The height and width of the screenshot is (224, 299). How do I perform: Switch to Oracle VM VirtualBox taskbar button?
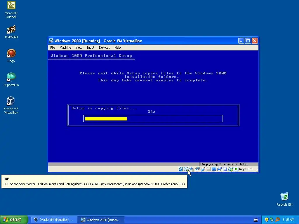pyautogui.click(x=54, y=220)
